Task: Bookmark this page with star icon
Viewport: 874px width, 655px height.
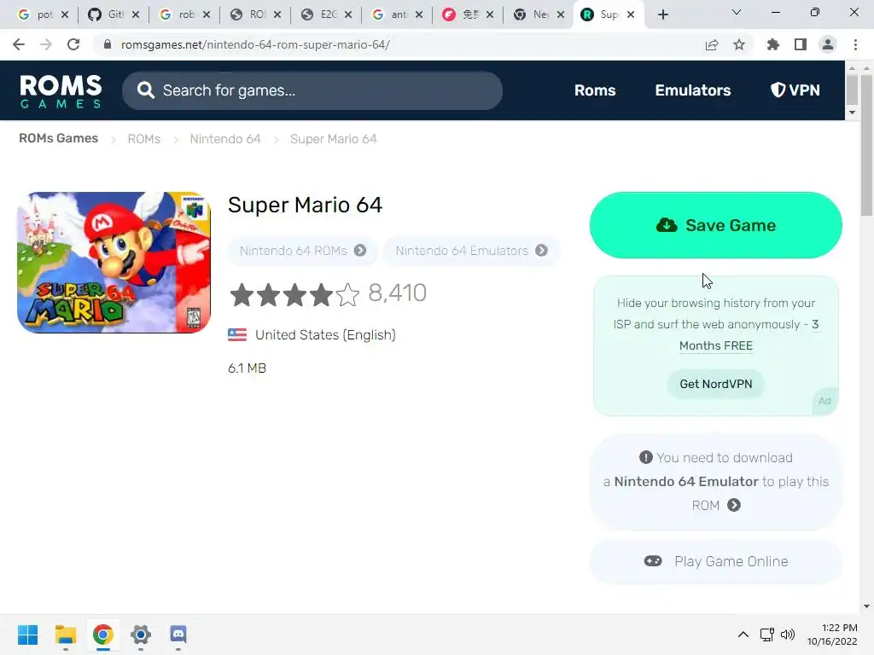Action: [x=739, y=44]
